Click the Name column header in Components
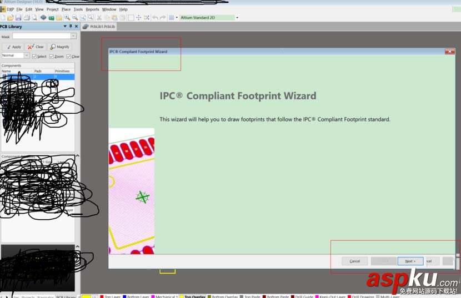Viewport: 461px width, 298px height. tap(17, 71)
